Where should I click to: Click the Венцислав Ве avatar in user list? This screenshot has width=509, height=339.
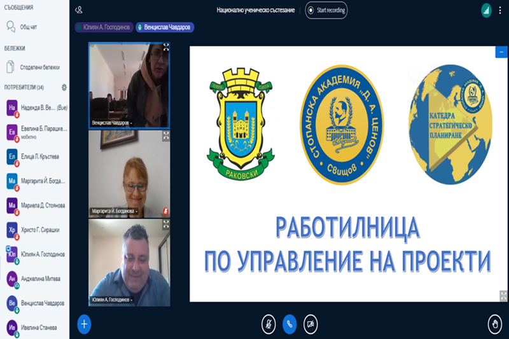pyautogui.click(x=12, y=303)
